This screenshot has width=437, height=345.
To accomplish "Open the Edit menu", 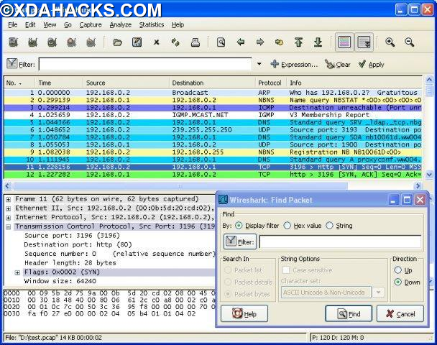I will point(30,25).
